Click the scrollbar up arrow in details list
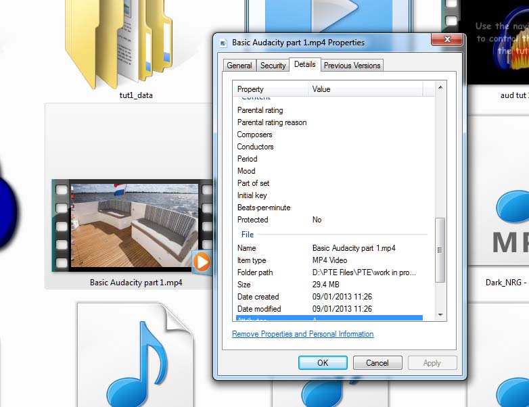This screenshot has width=529, height=407. point(440,88)
